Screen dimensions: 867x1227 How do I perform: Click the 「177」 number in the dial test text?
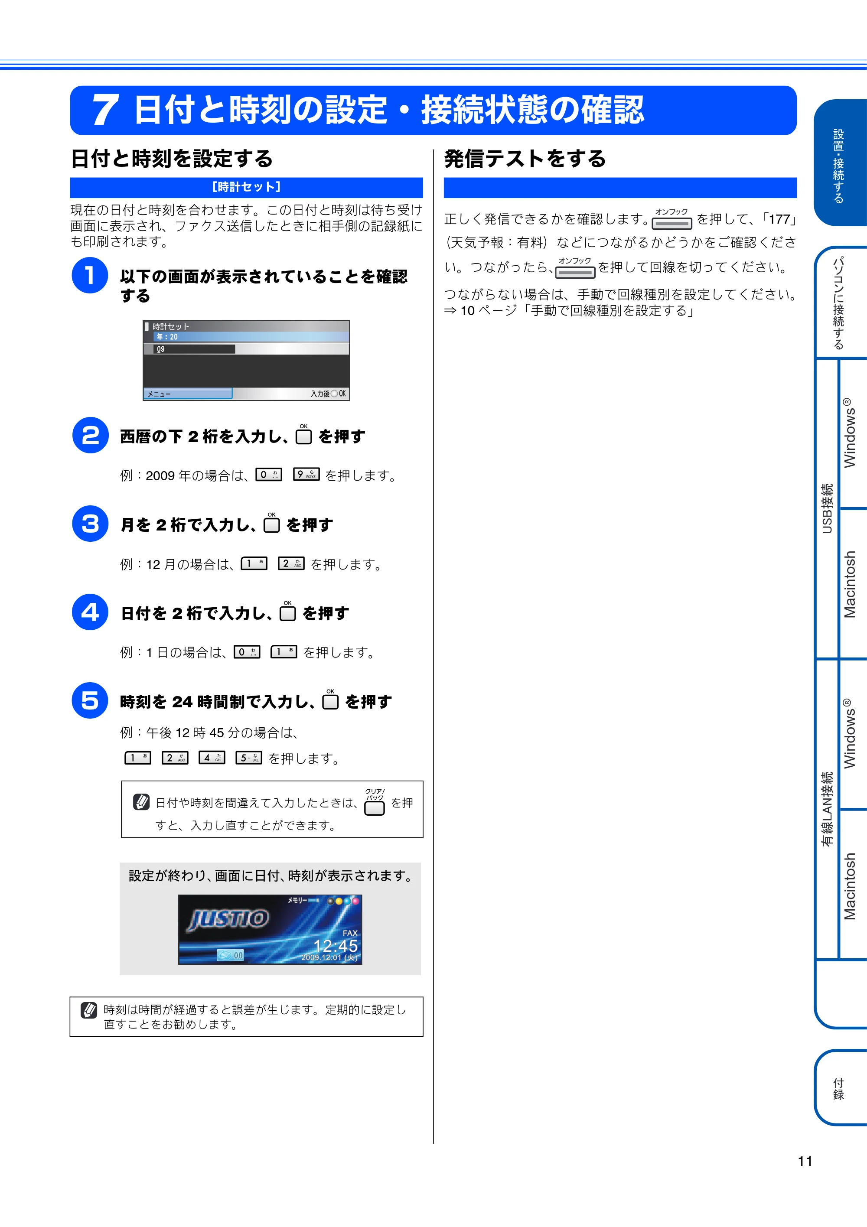point(779,219)
